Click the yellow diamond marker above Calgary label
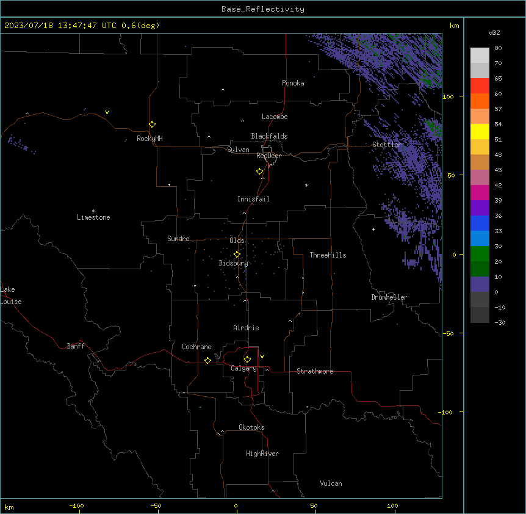The width and height of the screenshot is (526, 514). pyautogui.click(x=247, y=360)
